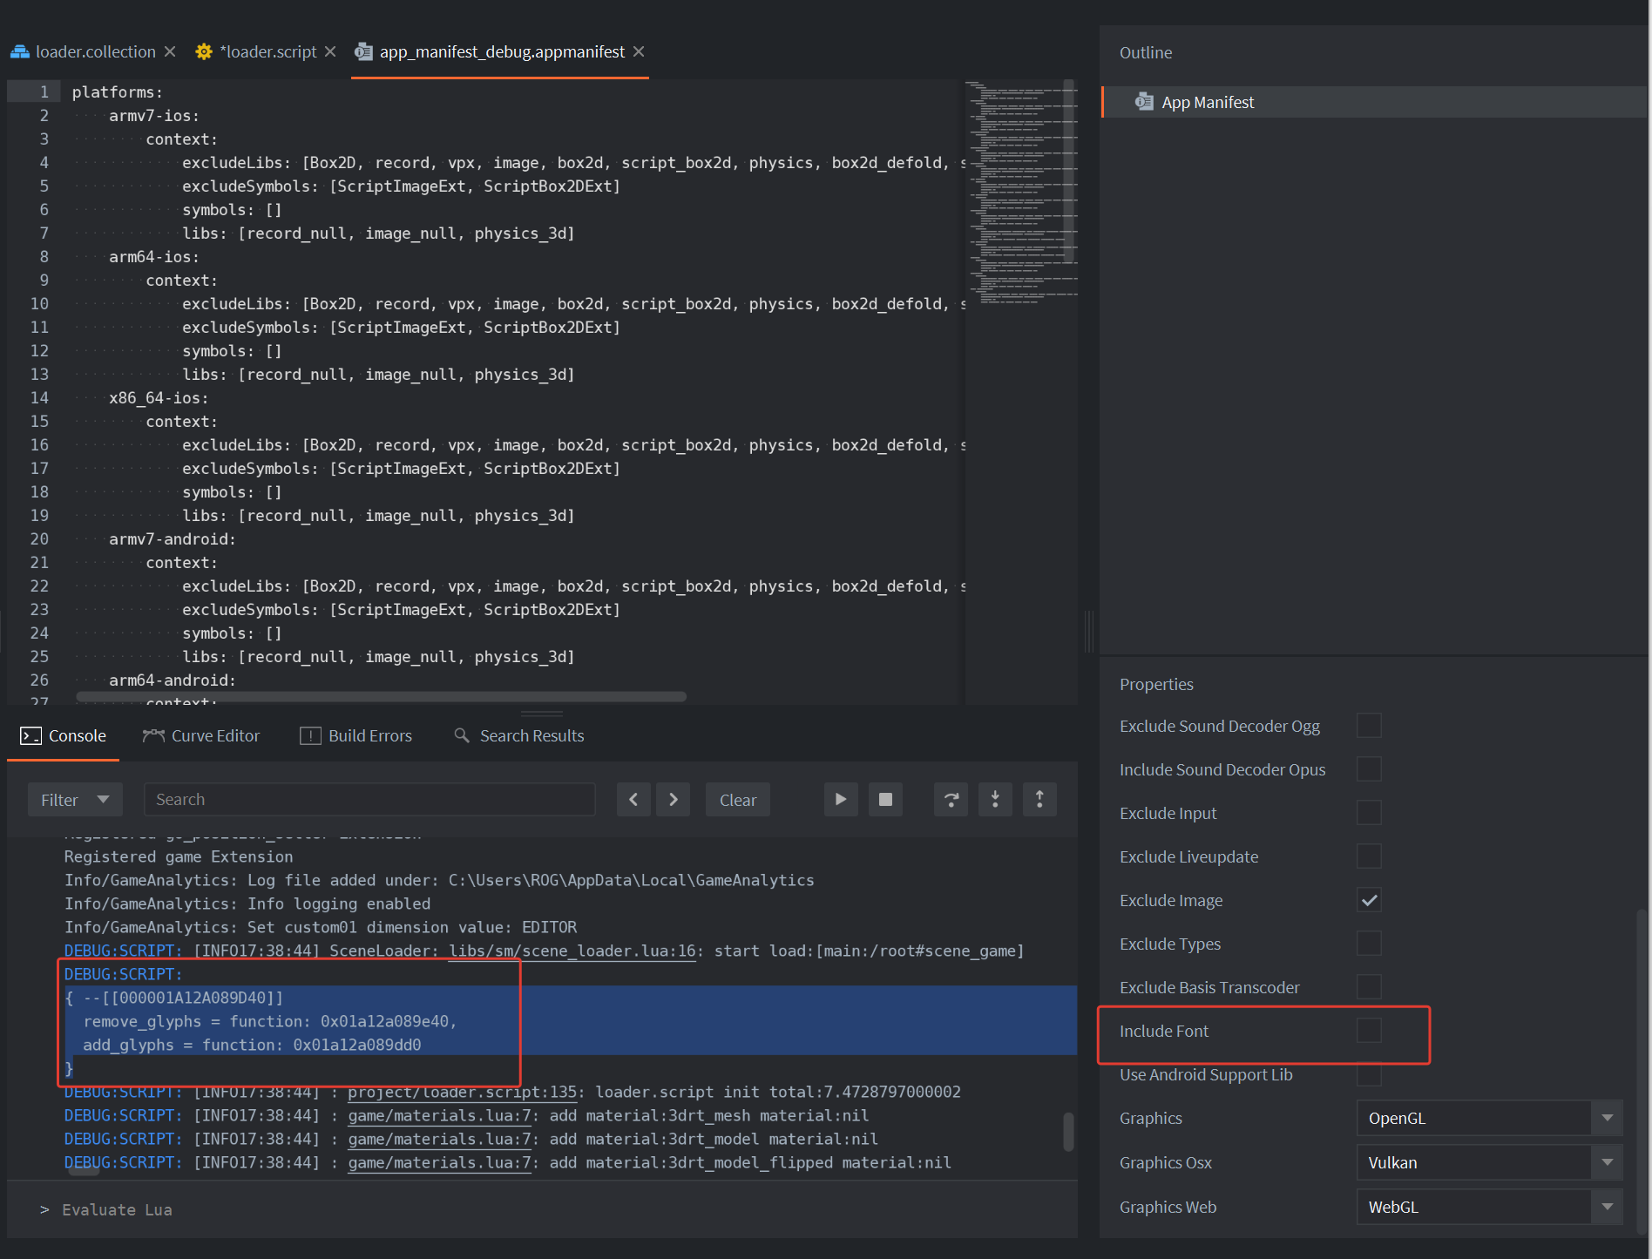Screen dimensions: 1652x1259
Task: Click the Evaluate Lua input field
Action: pyautogui.click(x=558, y=1209)
